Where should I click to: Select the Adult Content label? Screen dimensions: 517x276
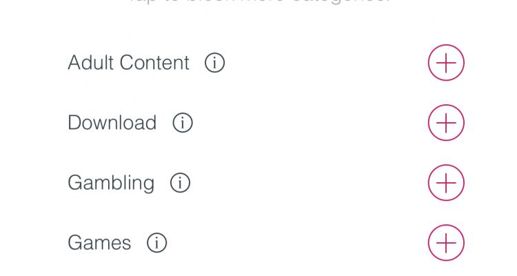(128, 63)
